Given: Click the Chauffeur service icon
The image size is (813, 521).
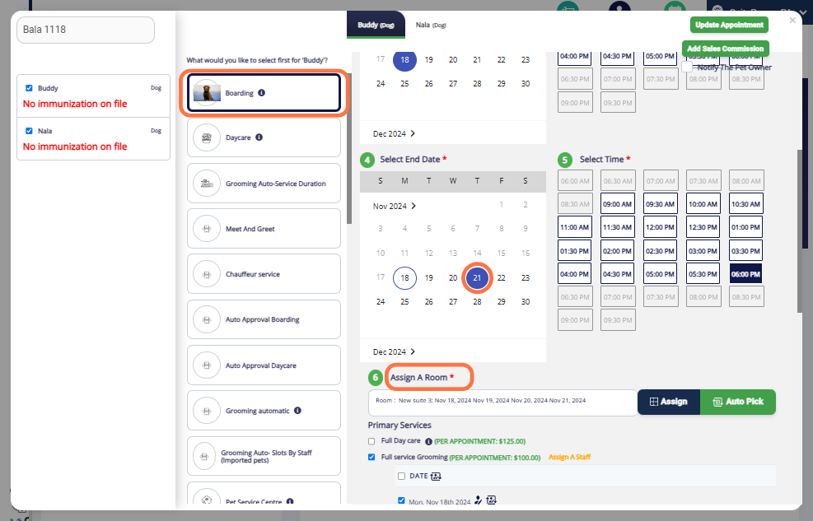Looking at the screenshot, I should (207, 274).
